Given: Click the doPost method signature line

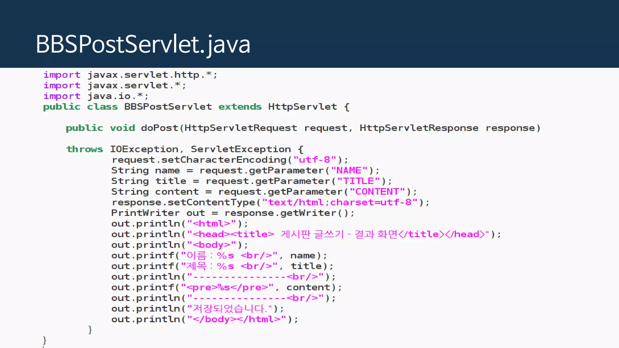Looking at the screenshot, I should tap(303, 128).
